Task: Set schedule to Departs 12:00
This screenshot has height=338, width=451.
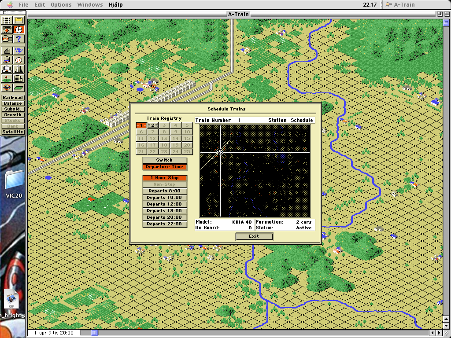Action: (165, 204)
